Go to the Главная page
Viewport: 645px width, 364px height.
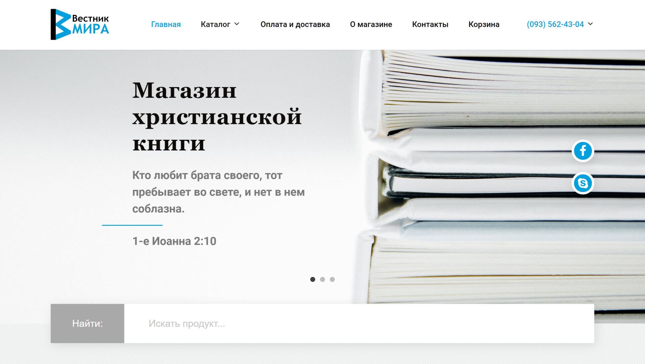coord(166,24)
